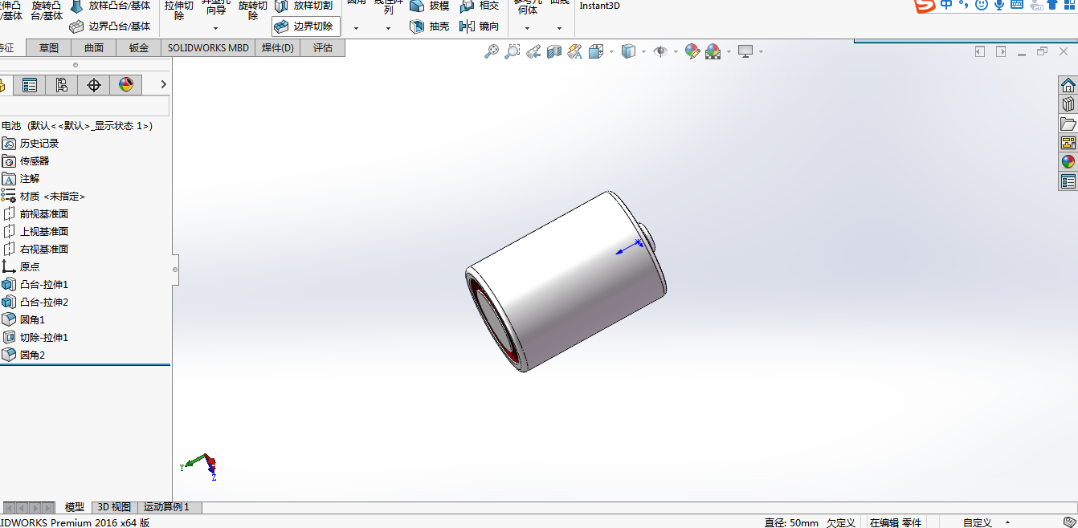This screenshot has height=528, width=1078.
Task: Select feature 切除-拉伸1
Action: coord(35,338)
